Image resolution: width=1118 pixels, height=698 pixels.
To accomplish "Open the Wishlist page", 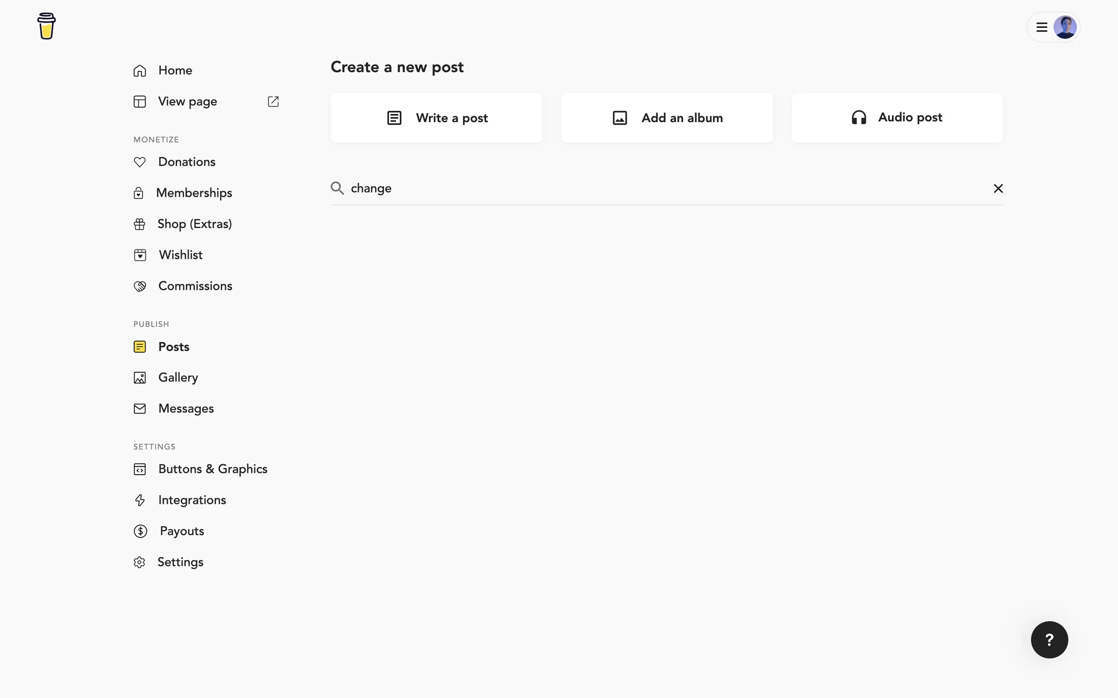I will [x=181, y=255].
